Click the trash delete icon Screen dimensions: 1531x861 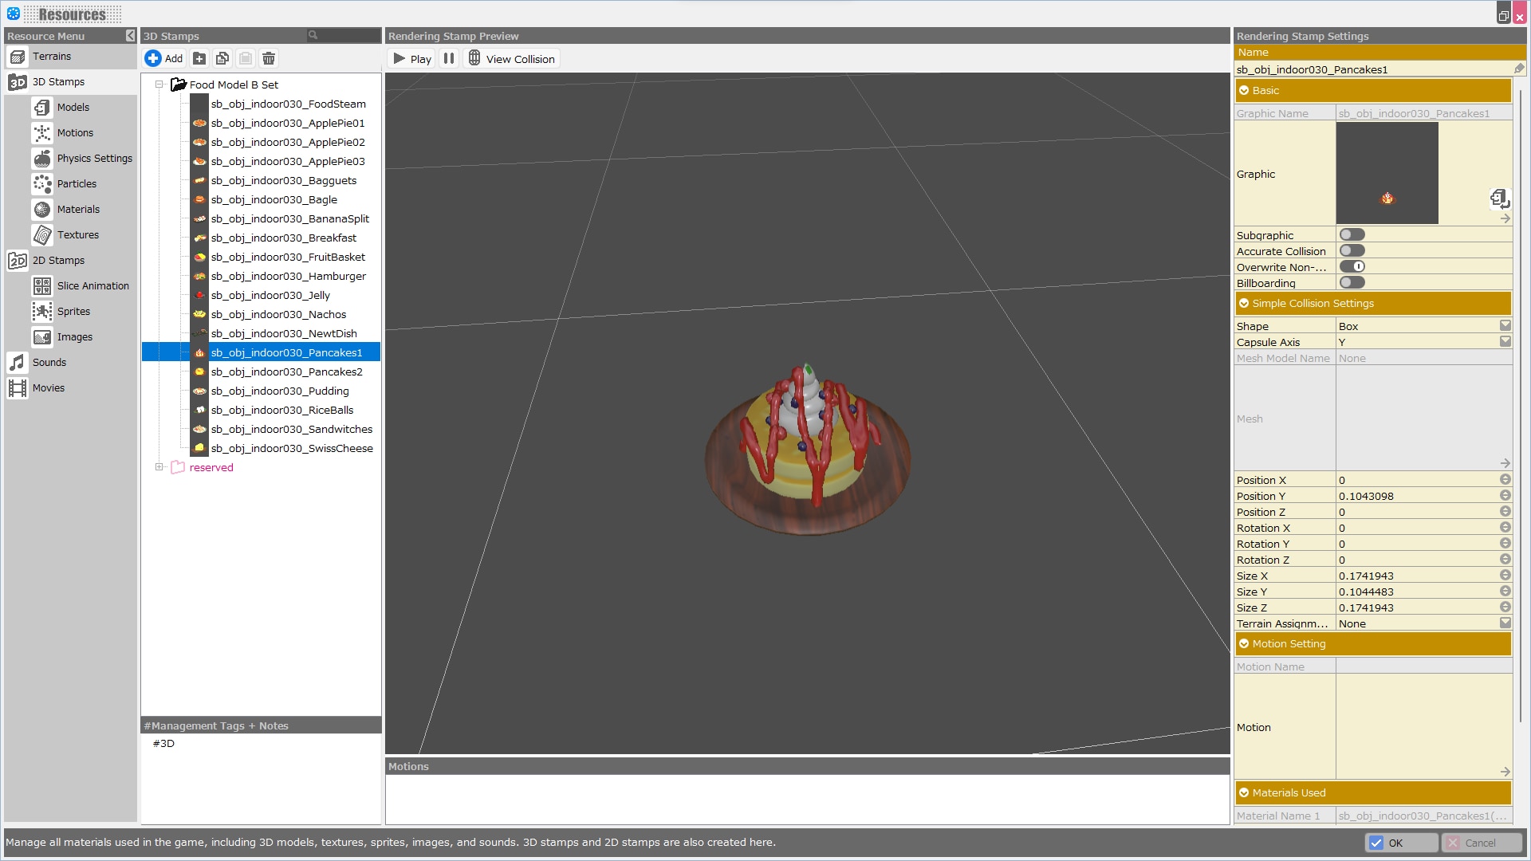(269, 58)
